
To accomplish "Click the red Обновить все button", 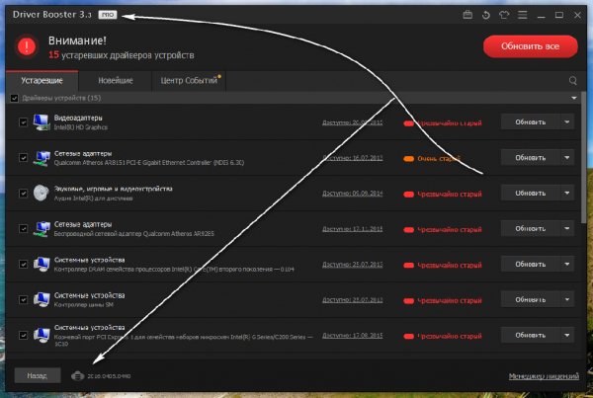I will click(530, 46).
